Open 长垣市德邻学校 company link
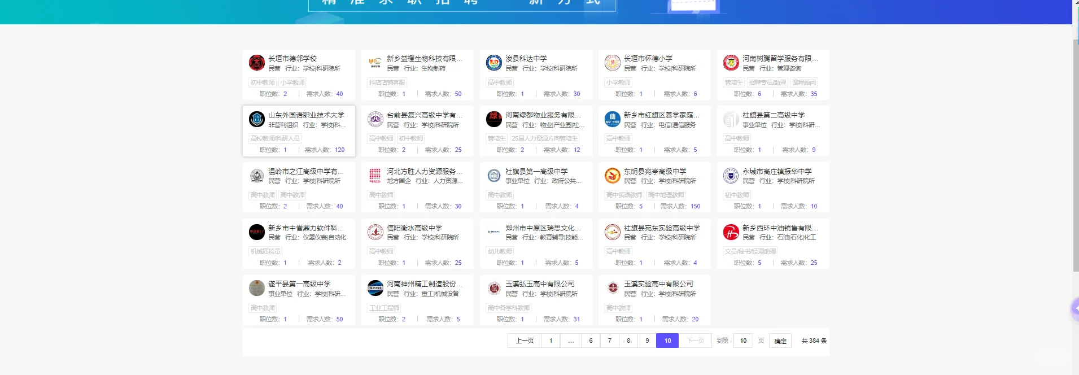This screenshot has width=1079, height=375. point(292,59)
